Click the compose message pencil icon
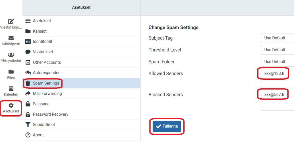Viewport: 294px width, 142px height. [x=11, y=21]
